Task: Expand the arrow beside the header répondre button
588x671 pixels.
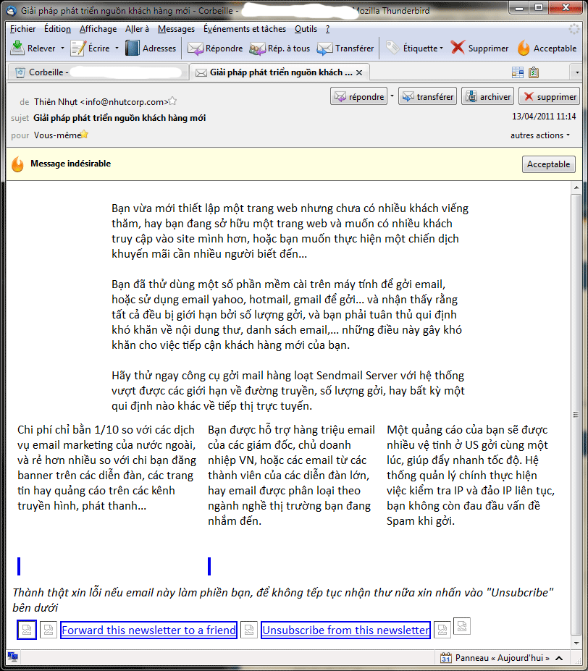Action: (x=392, y=96)
